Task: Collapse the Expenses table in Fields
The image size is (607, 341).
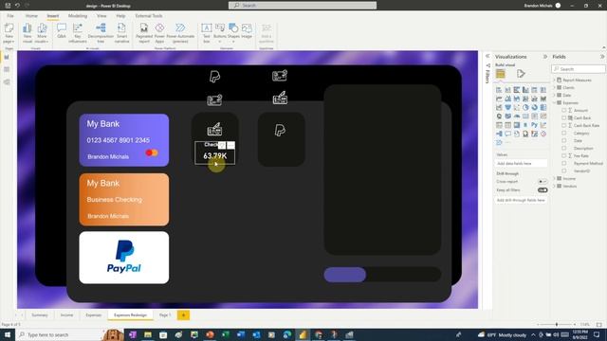Action: [554, 103]
